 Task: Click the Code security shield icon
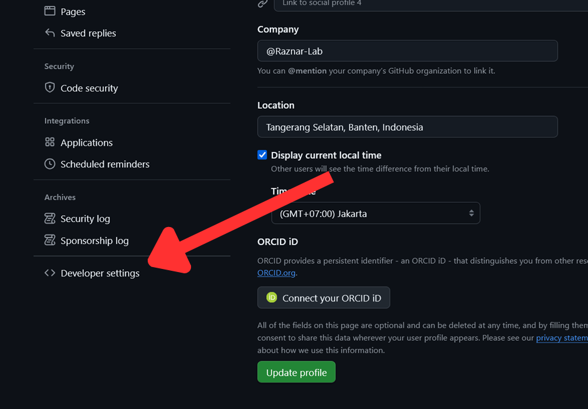pyautogui.click(x=50, y=88)
